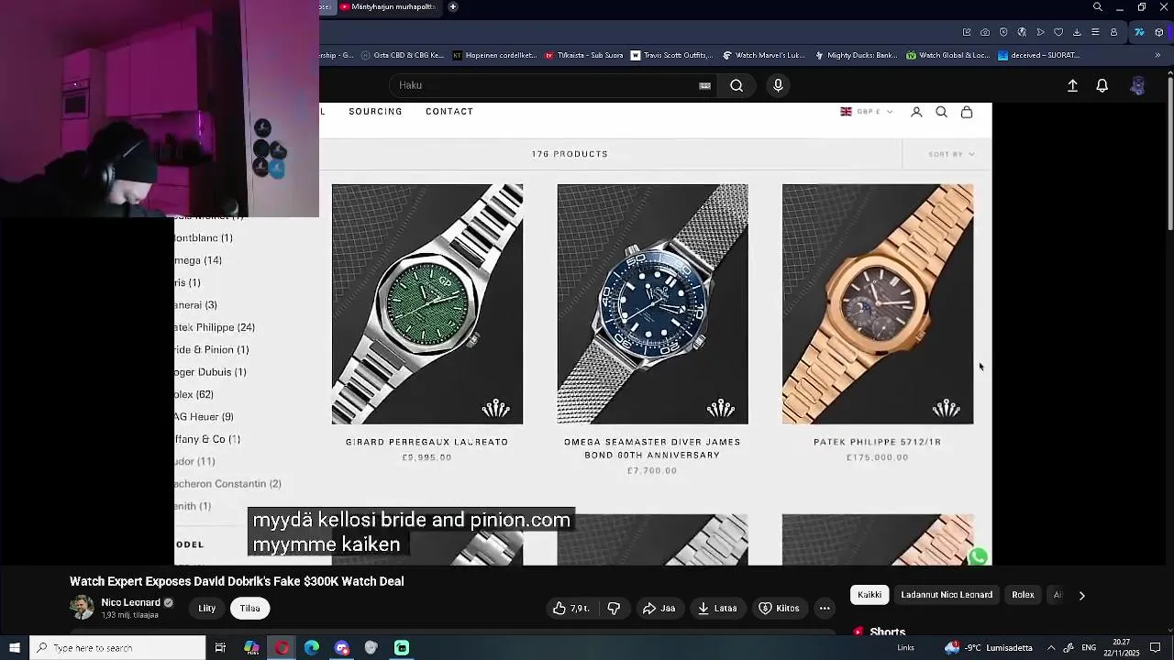
Task: Filter by Omega (14) brand
Action: click(x=198, y=260)
